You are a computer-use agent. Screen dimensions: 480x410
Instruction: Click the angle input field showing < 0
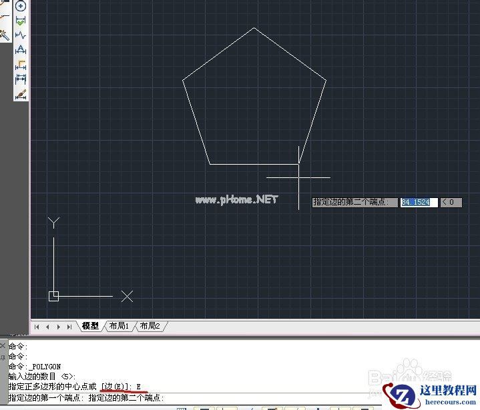(451, 202)
